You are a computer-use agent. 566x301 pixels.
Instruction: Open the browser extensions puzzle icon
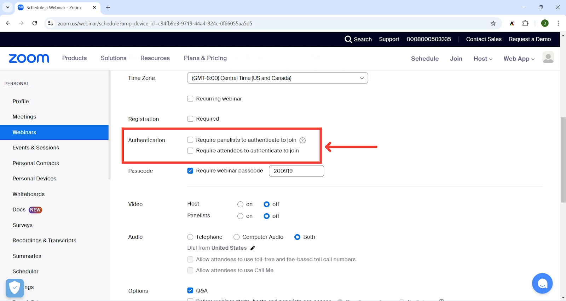click(525, 23)
